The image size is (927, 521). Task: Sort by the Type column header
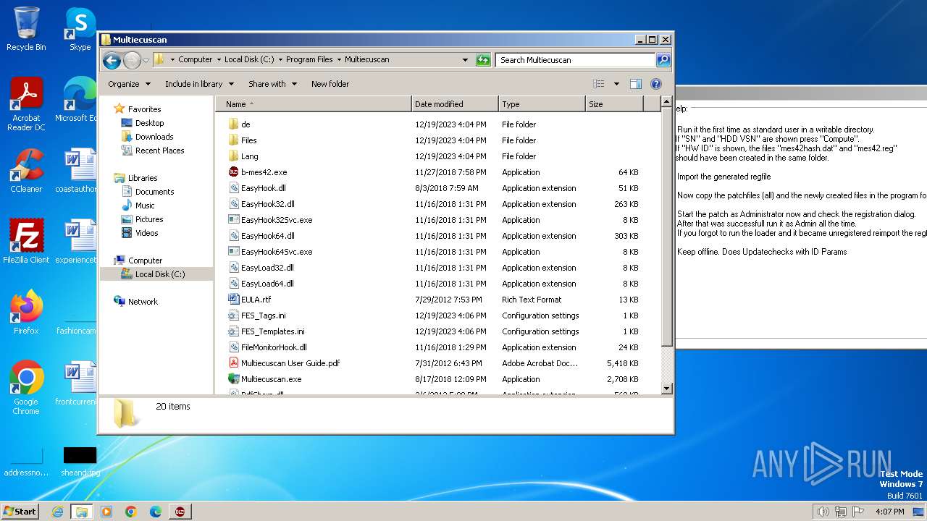pyautogui.click(x=542, y=104)
